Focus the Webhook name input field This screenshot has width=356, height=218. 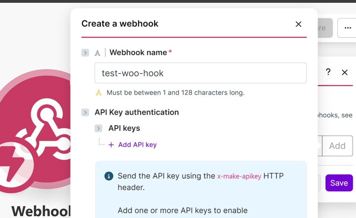coord(200,73)
